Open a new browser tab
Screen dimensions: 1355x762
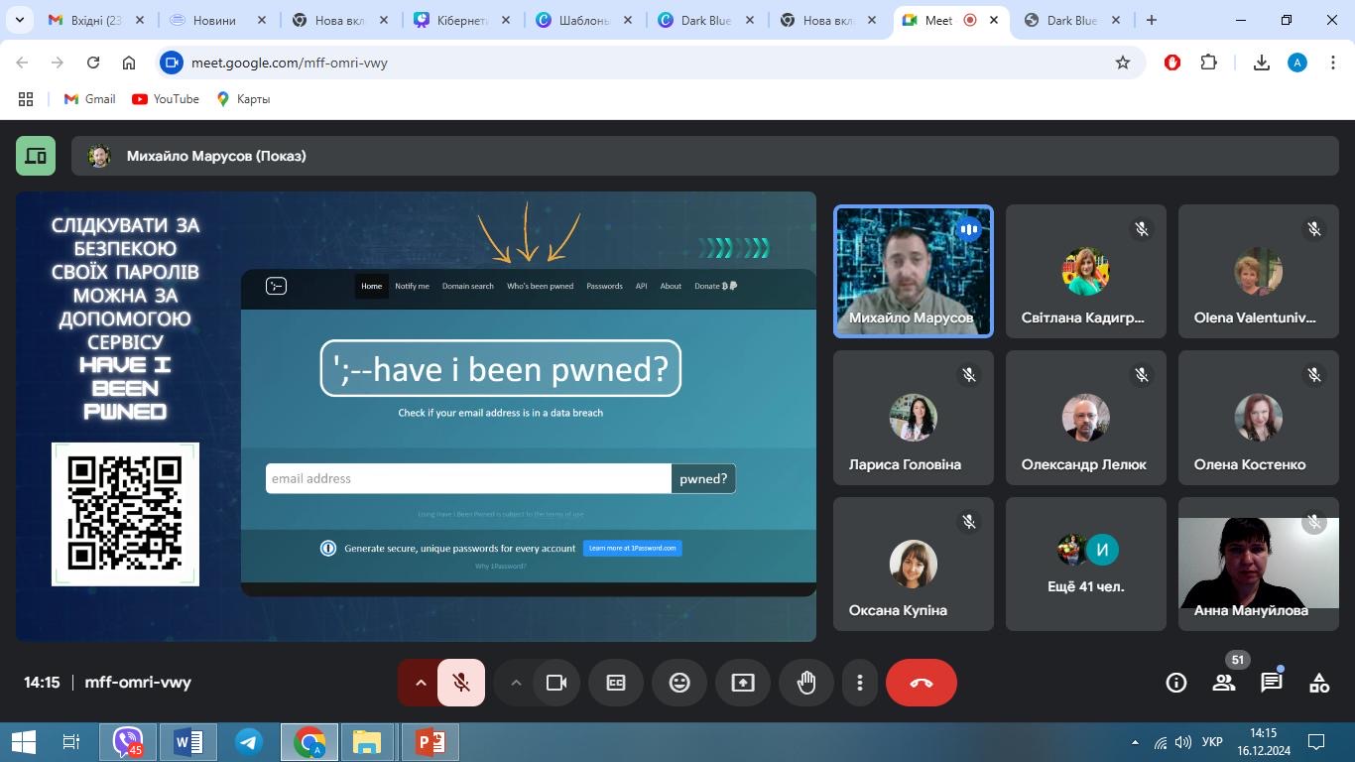1152,20
